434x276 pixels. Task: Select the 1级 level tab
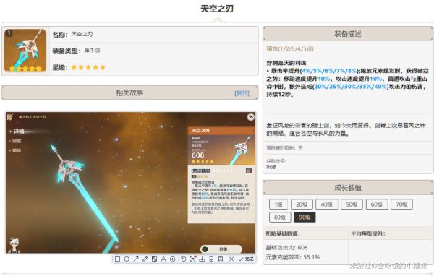(278, 204)
